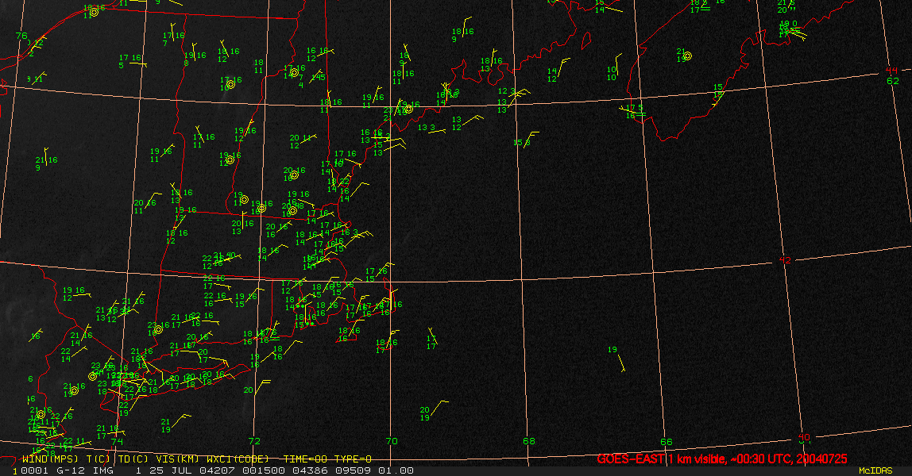The height and width of the screenshot is (476, 912).
Task: Click the green longitude label 70
Action: (392, 441)
